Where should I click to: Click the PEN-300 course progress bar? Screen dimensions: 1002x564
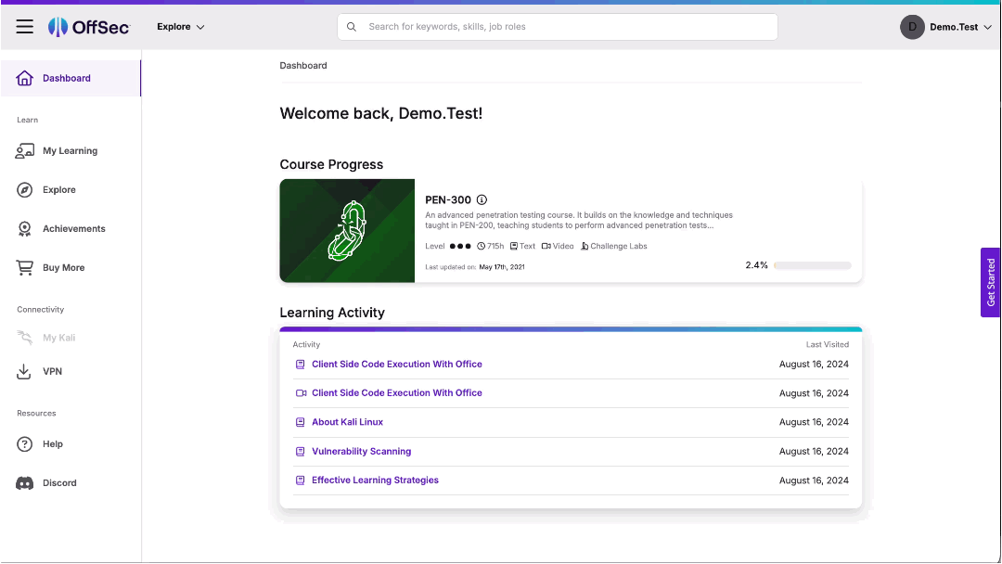[x=811, y=264]
